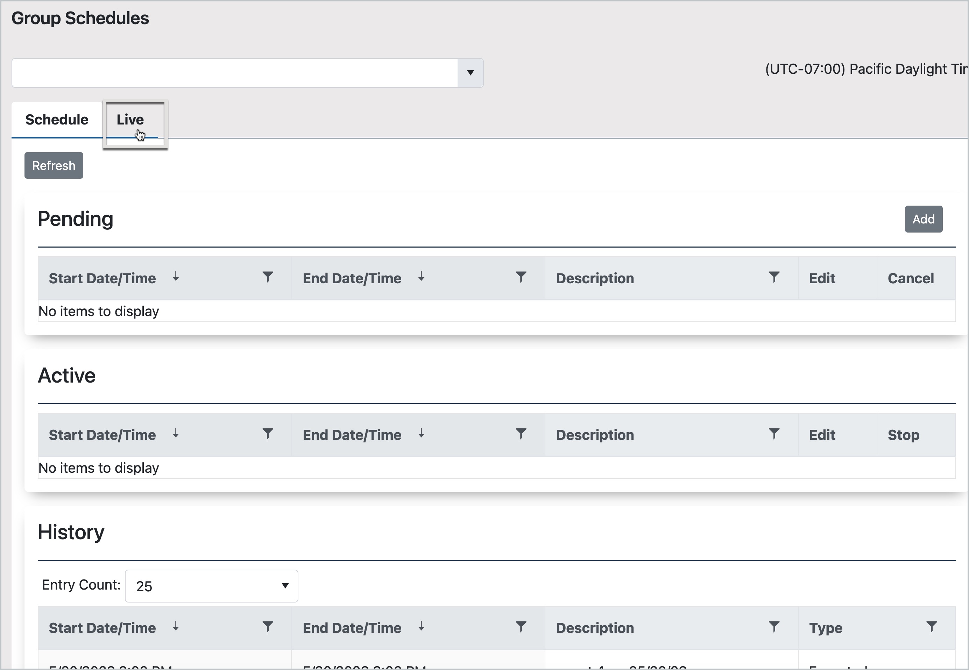Click the sort arrow on History End Date/Time
Viewport: 969px width, 670px height.
[x=421, y=627]
